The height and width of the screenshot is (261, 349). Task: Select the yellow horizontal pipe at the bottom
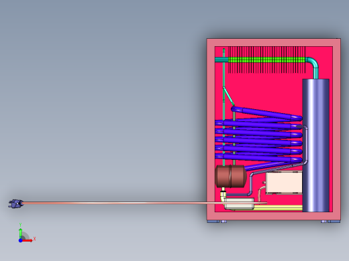click(x=278, y=208)
